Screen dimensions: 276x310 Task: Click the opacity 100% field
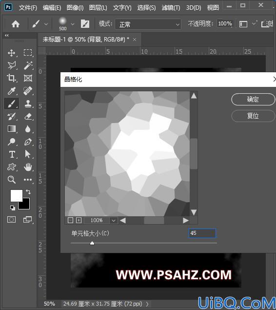click(225, 24)
